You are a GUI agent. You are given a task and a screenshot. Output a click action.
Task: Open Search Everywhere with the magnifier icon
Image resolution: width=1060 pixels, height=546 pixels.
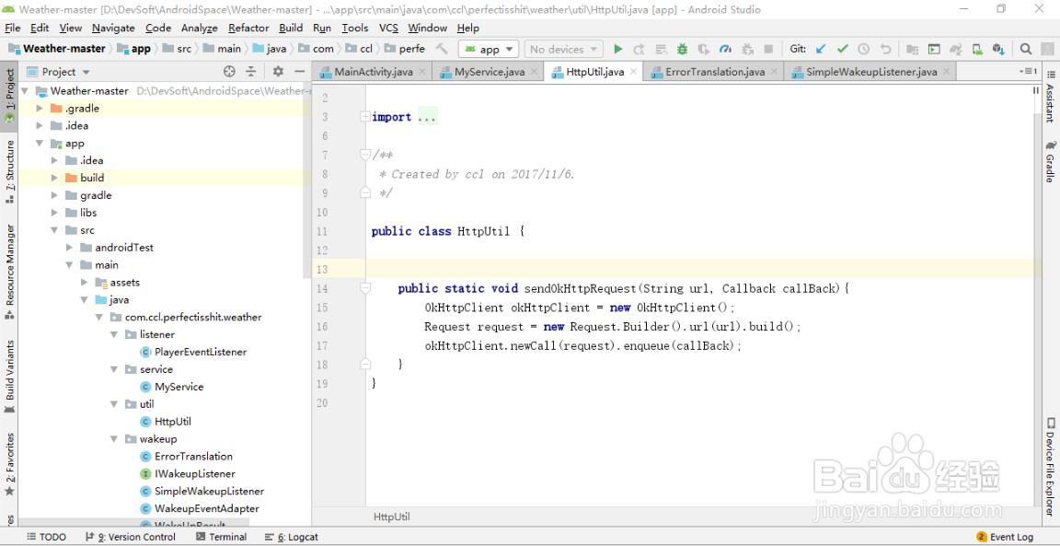tap(1025, 48)
